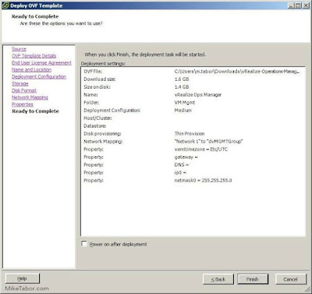
Task: Select the OVF file path value
Action: tap(237, 72)
